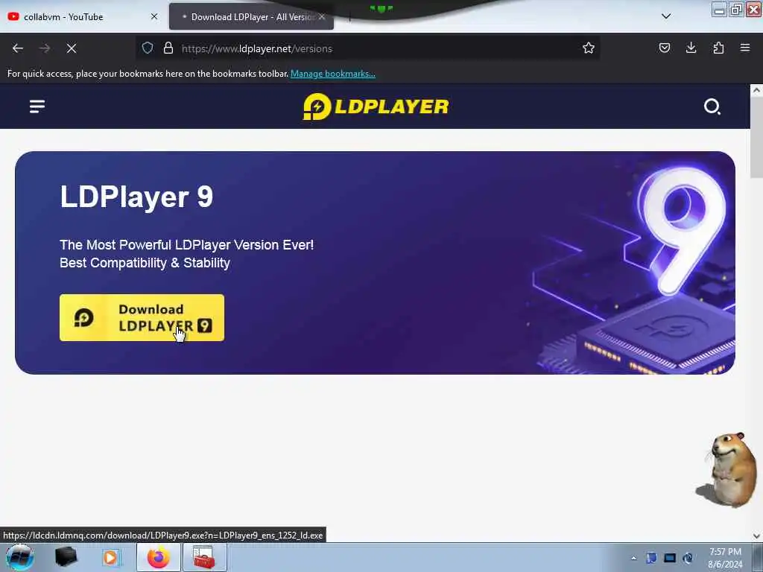The height and width of the screenshot is (572, 763).
Task: Show hidden system tray icons
Action: pos(633,559)
